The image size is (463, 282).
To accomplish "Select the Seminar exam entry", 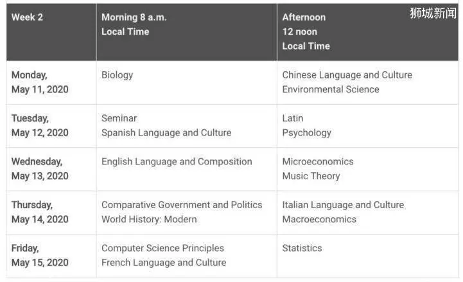I will point(119,118).
